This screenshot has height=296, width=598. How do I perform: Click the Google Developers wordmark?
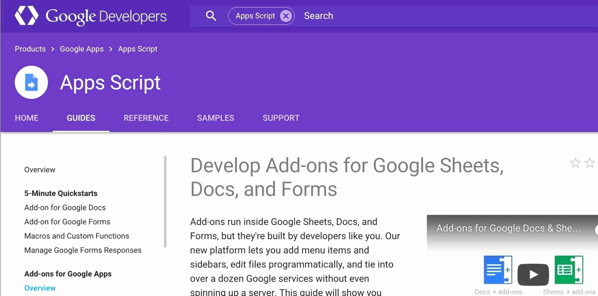(106, 16)
